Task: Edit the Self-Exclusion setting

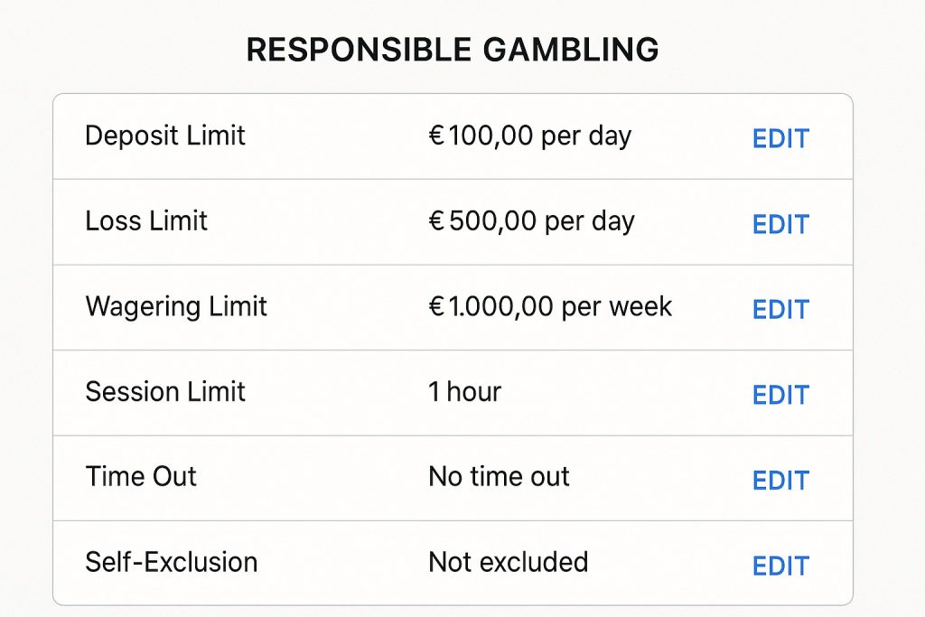Action: click(780, 565)
